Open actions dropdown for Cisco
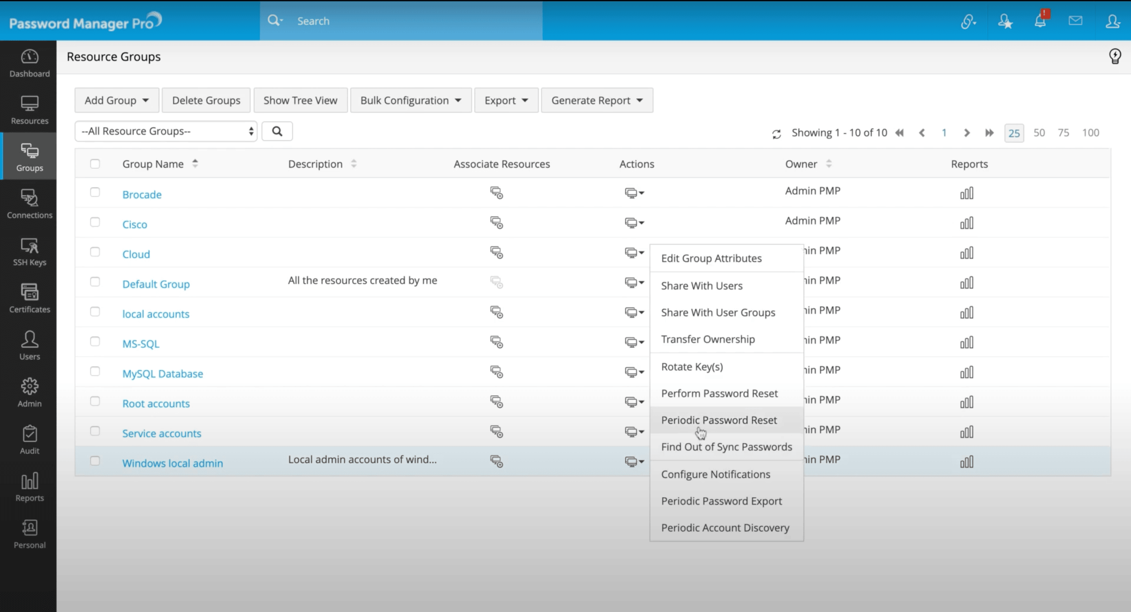This screenshot has width=1131, height=612. tap(635, 223)
